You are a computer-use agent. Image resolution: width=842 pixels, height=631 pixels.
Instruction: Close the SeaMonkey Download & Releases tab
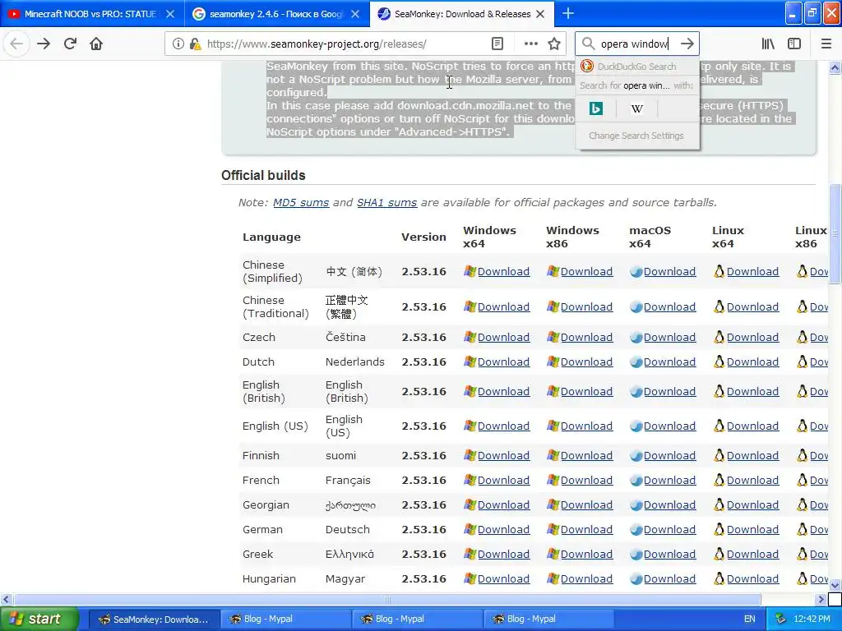(541, 14)
